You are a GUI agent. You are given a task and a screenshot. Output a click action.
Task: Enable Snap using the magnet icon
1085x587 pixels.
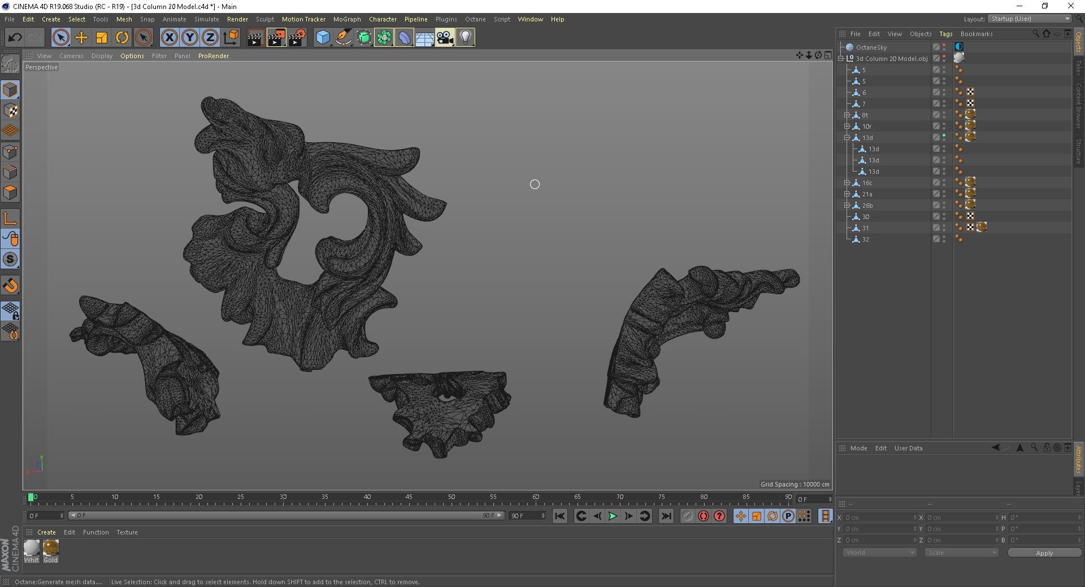click(10, 286)
